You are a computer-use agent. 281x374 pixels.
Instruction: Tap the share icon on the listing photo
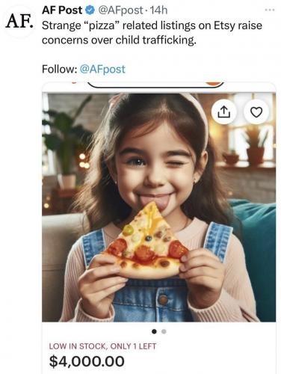223,112
